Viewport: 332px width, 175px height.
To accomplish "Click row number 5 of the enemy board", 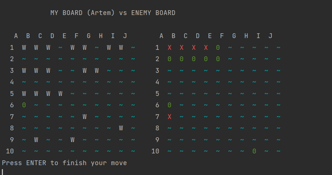I will click(157, 93).
